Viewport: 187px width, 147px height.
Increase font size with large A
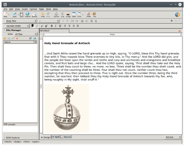click(46, 26)
